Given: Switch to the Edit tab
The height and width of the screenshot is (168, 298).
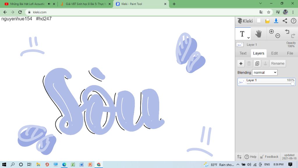Looking at the screenshot, I should [x=274, y=53].
